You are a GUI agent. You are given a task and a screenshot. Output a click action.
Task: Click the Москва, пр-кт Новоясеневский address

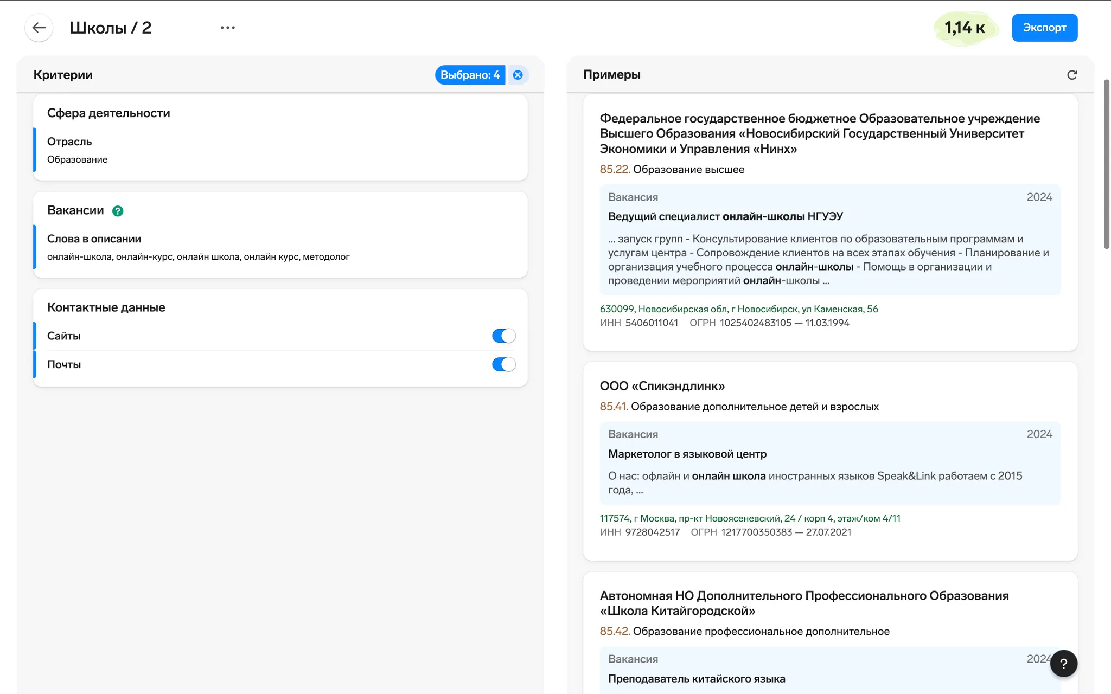(750, 518)
